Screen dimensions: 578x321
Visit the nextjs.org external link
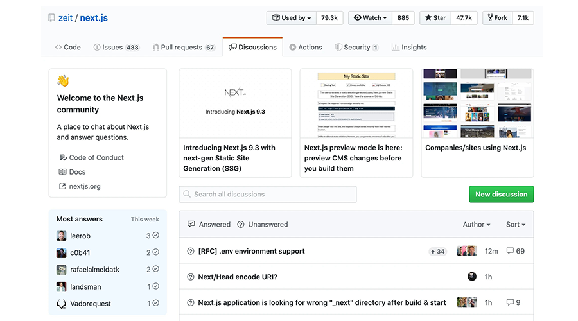click(80, 186)
